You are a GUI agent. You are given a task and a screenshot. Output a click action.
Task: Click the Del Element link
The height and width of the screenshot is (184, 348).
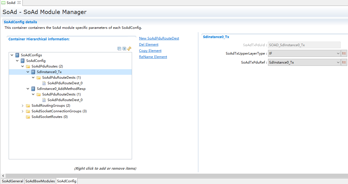click(x=149, y=45)
